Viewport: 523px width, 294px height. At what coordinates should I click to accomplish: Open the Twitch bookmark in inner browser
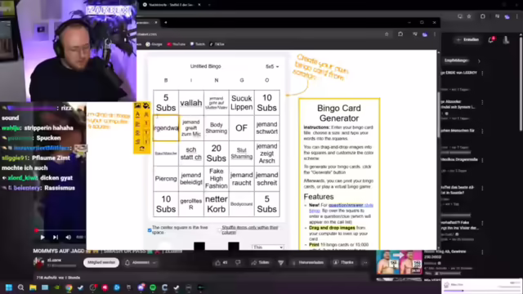(198, 44)
